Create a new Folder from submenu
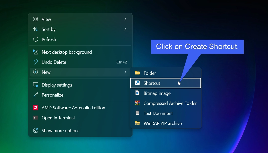Image resolution: width=268 pixels, height=153 pixels. pyautogui.click(x=166, y=73)
